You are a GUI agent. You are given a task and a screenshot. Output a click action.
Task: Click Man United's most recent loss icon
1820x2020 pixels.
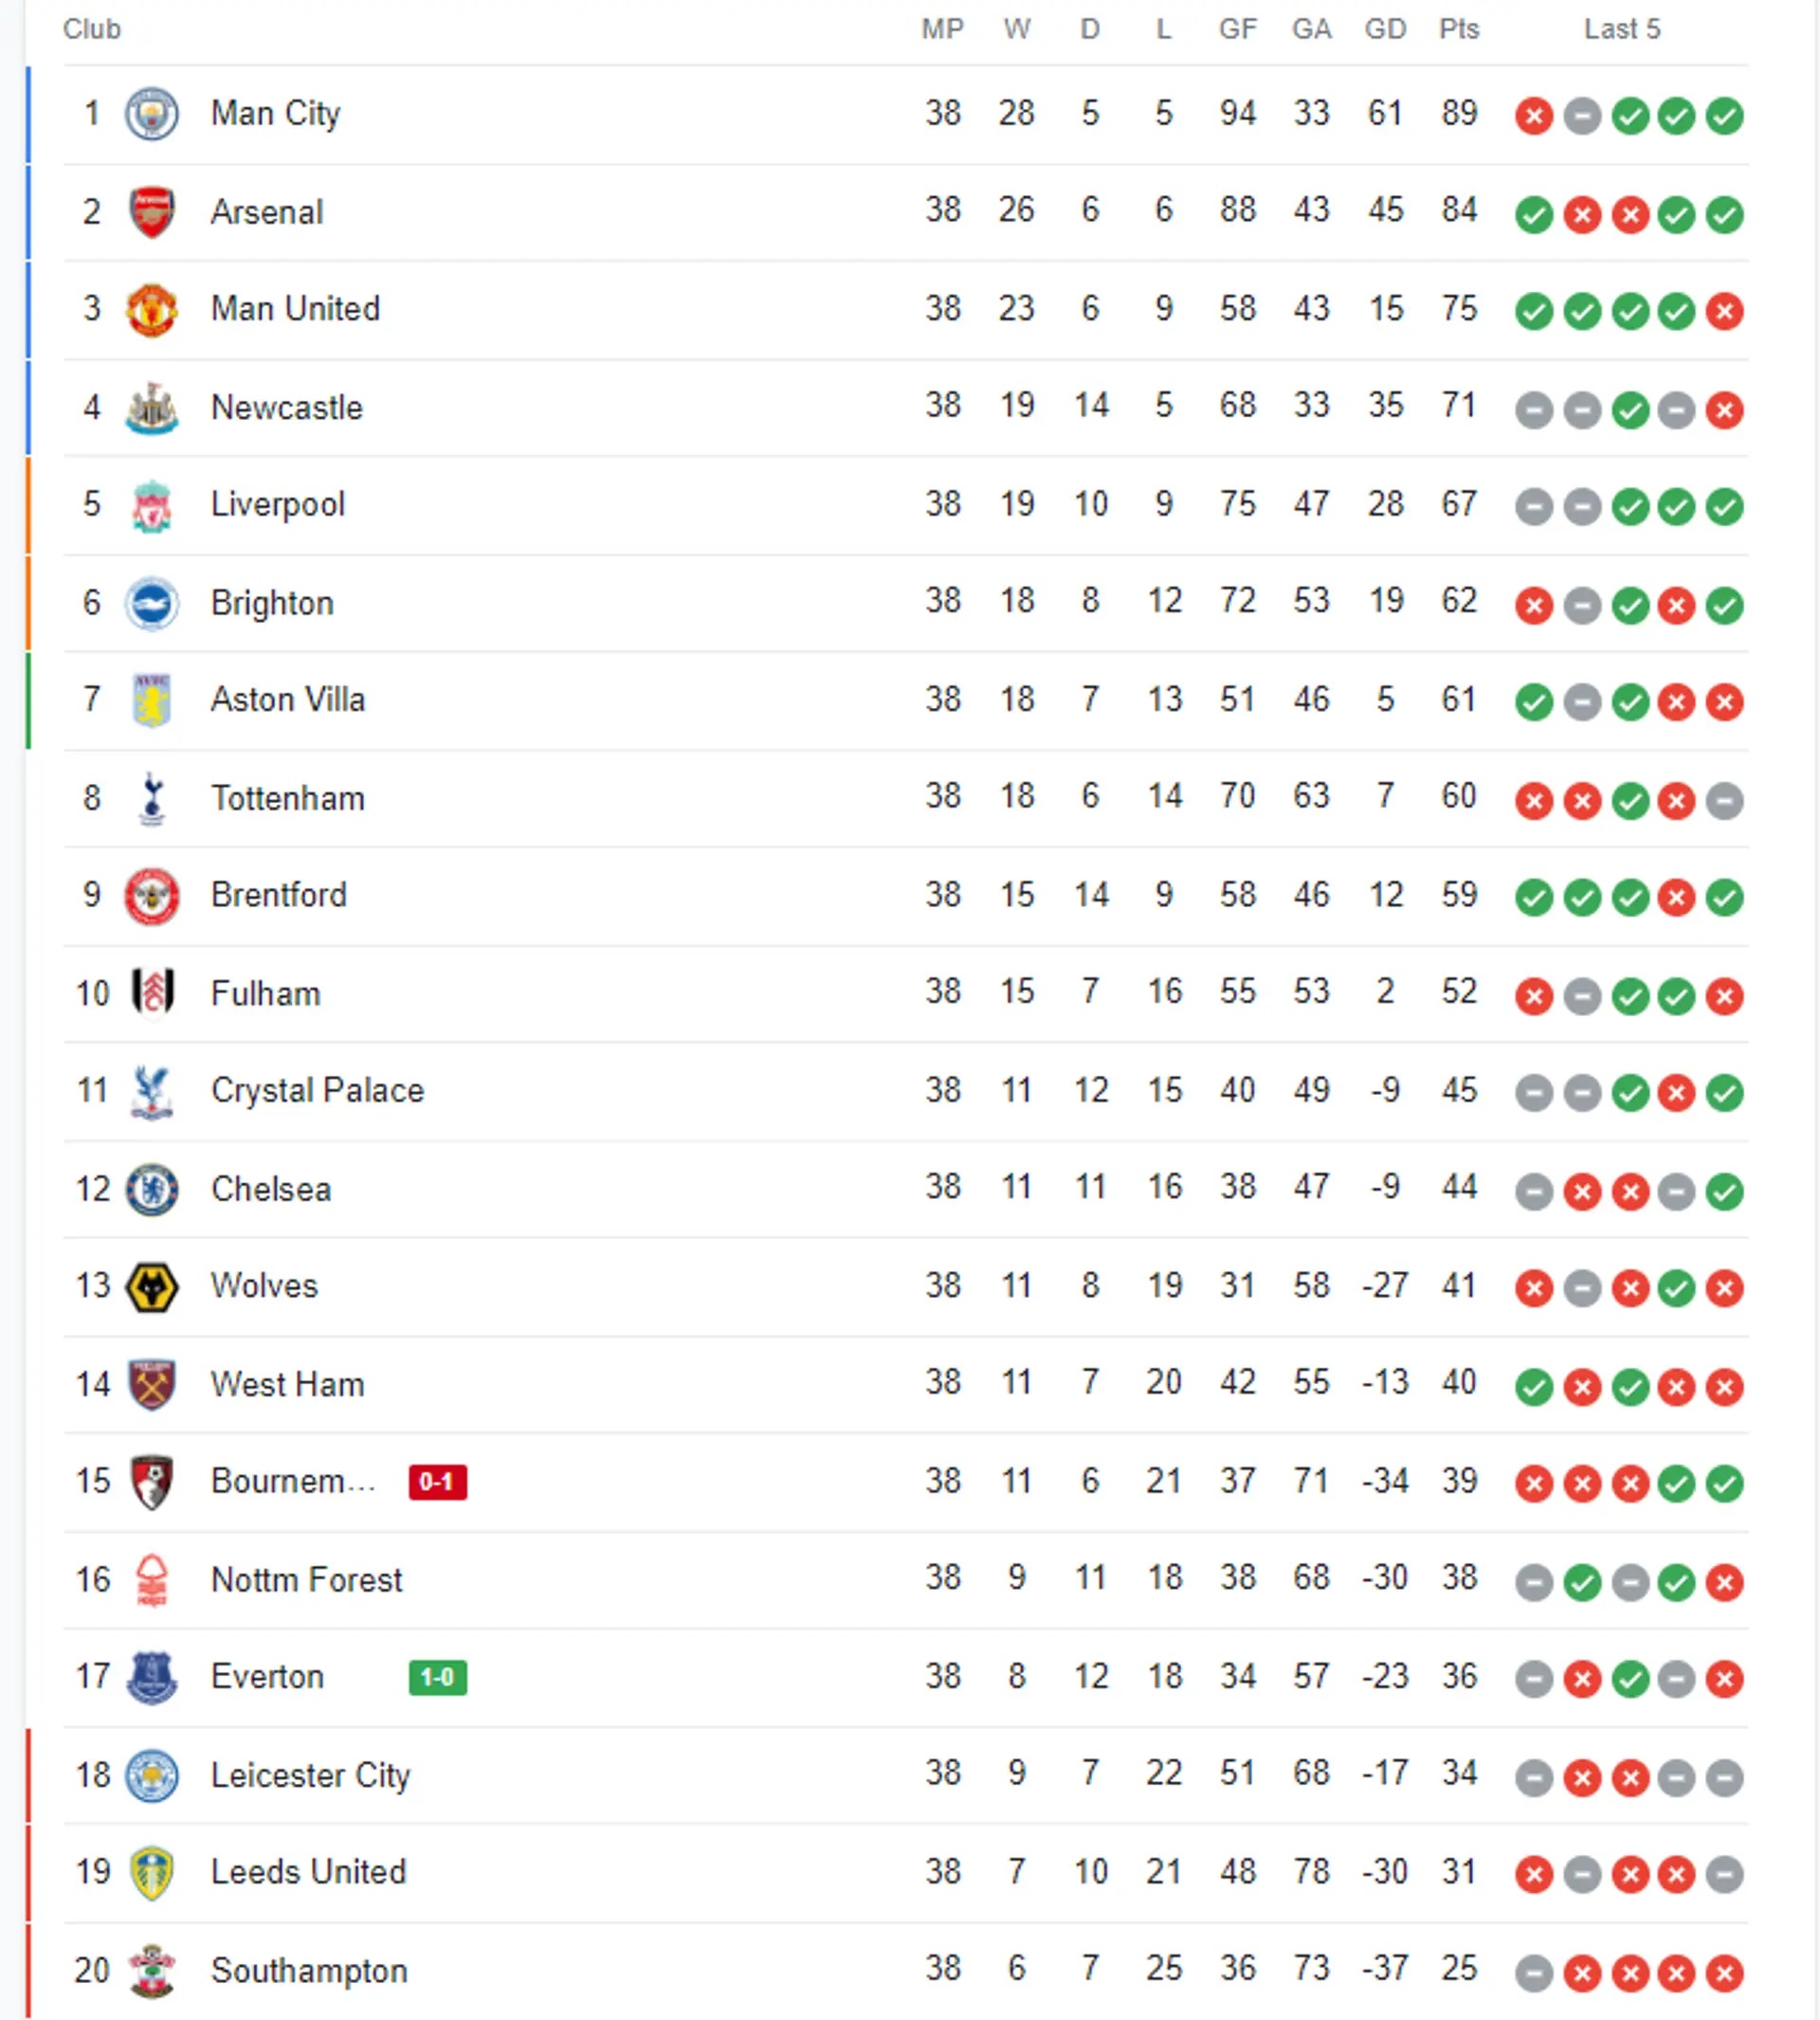(1725, 312)
